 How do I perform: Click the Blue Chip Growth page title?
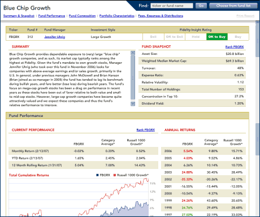(x=27, y=8)
